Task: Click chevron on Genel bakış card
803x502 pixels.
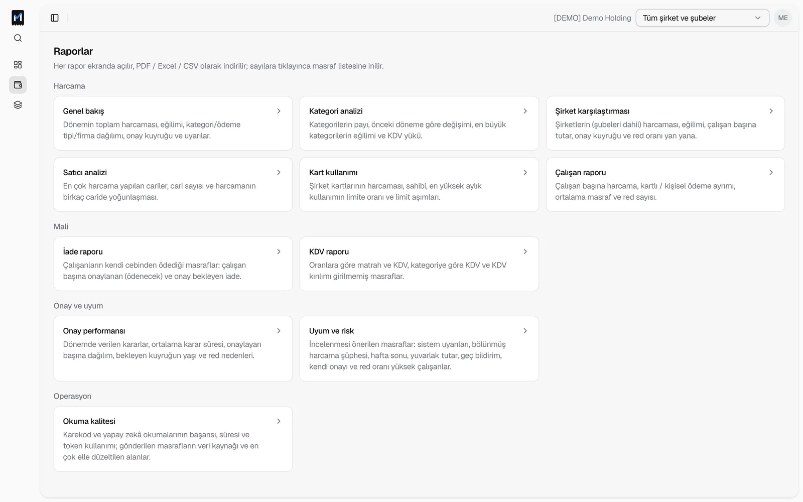Action: point(279,111)
